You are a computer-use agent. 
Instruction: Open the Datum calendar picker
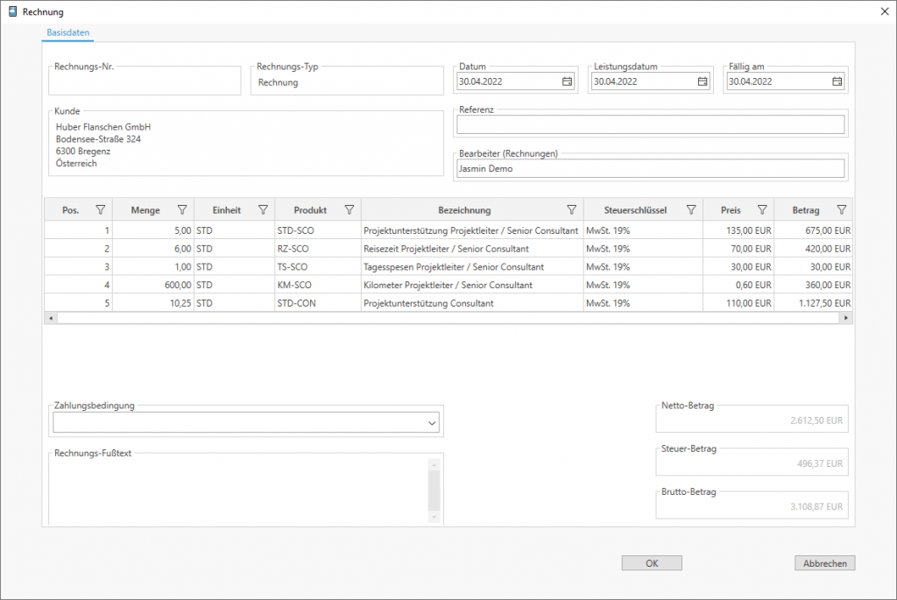(567, 81)
